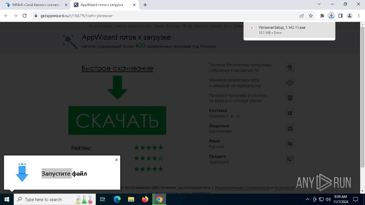Reload the current page

[25, 16]
